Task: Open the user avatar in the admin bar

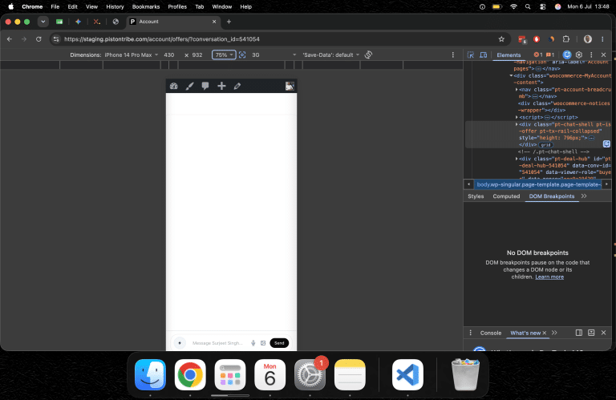Action: 290,86
